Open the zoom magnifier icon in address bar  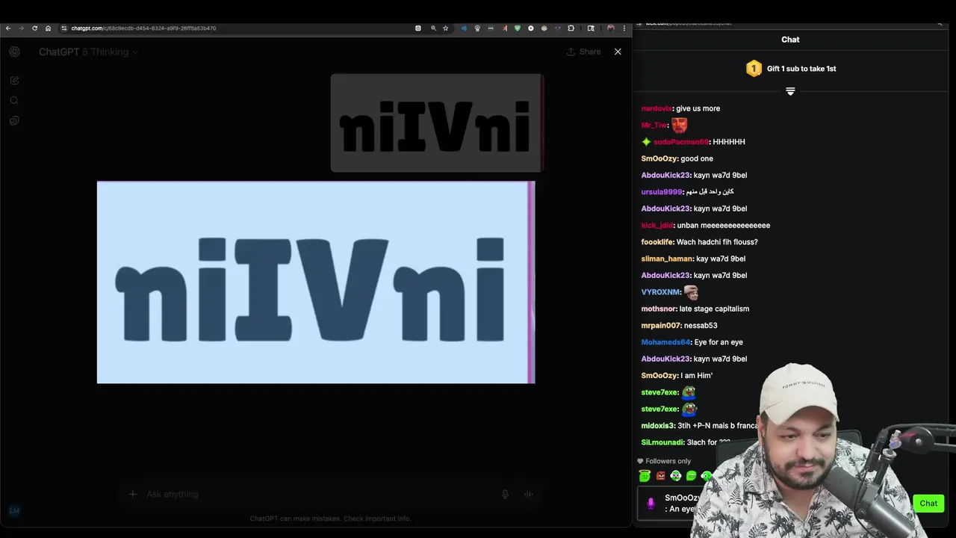coord(433,28)
